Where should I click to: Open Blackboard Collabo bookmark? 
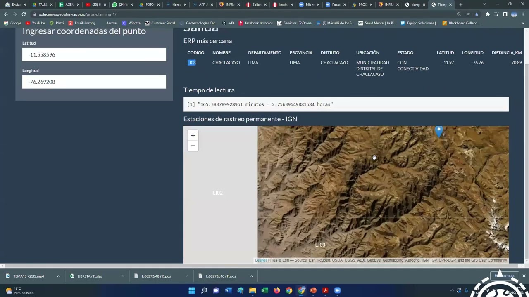pyautogui.click(x=461, y=23)
